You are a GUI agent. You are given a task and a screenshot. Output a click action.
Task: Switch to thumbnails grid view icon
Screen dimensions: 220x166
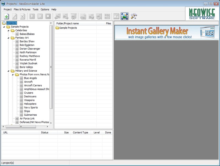click(x=107, y=16)
